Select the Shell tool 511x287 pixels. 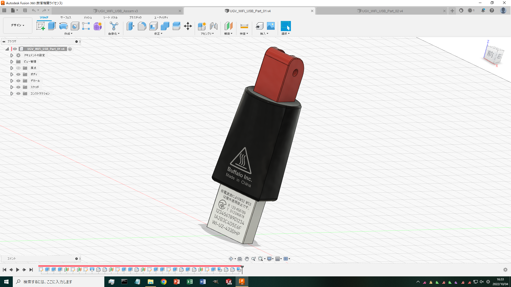(153, 26)
